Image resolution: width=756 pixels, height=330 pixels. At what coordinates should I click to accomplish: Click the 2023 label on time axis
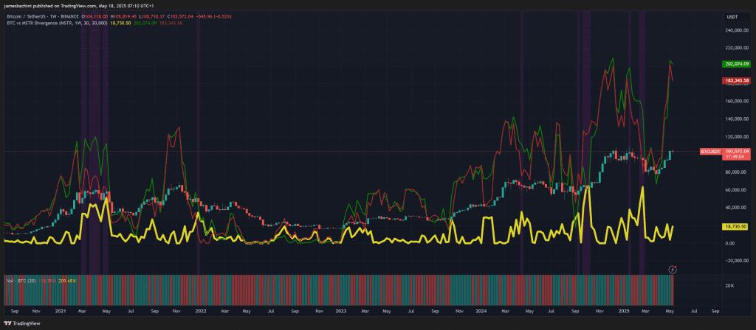(x=340, y=312)
